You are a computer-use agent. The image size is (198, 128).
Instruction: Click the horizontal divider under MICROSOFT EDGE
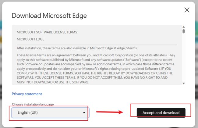click(97, 44)
